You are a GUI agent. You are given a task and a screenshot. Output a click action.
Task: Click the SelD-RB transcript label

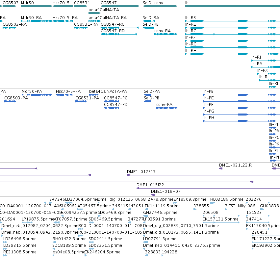pyautogui.click(x=151, y=24)
